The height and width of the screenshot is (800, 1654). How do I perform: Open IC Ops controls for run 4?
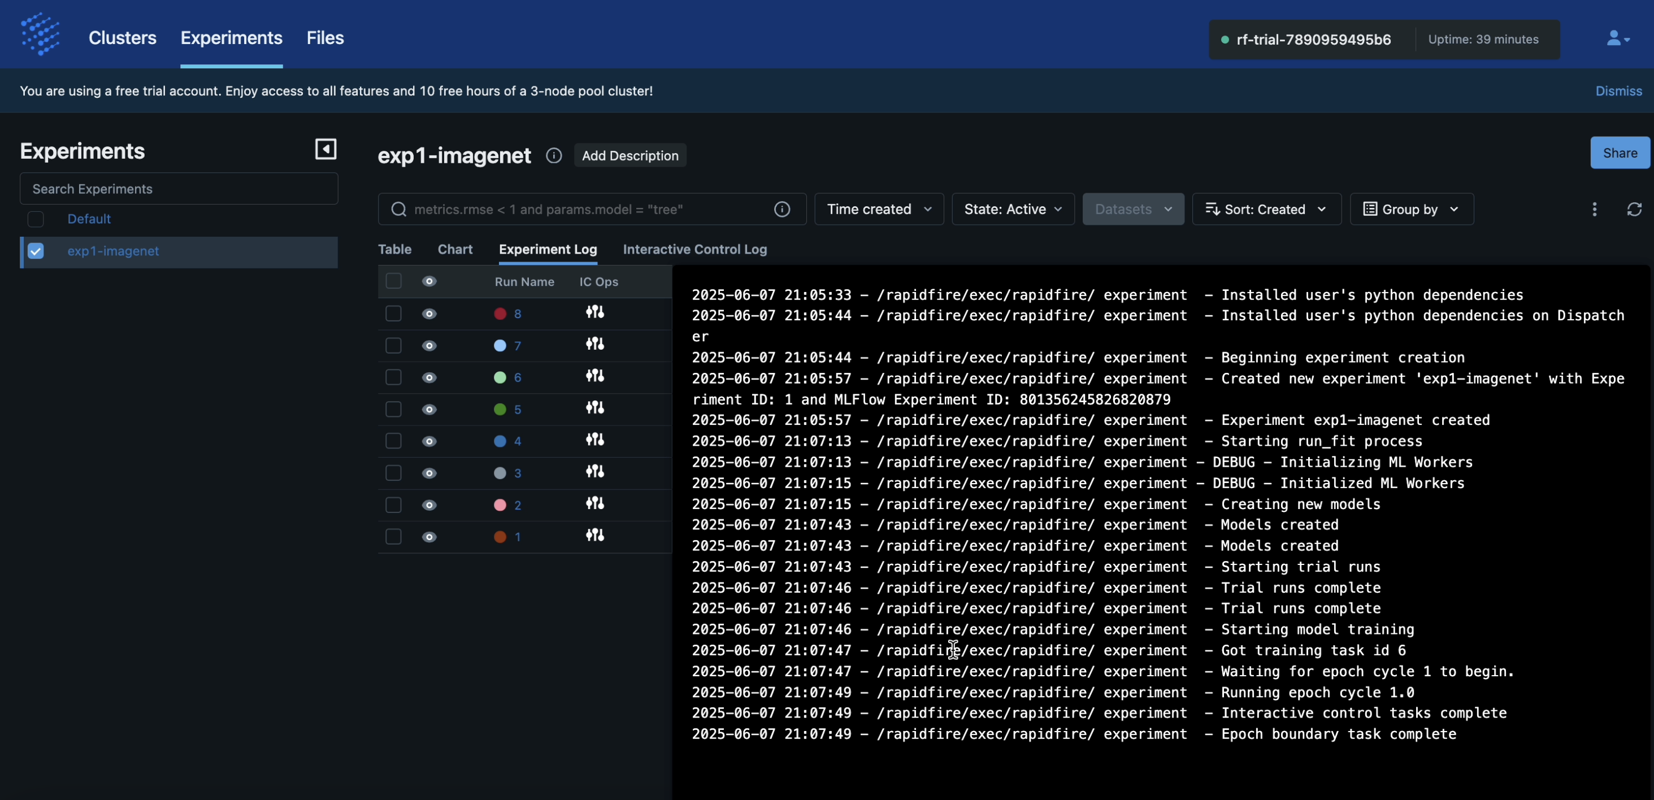(594, 440)
